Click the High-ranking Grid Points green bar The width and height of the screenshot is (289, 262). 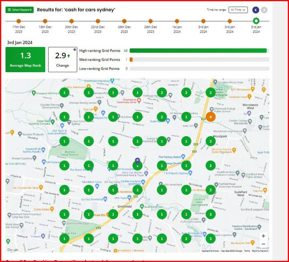(198, 51)
